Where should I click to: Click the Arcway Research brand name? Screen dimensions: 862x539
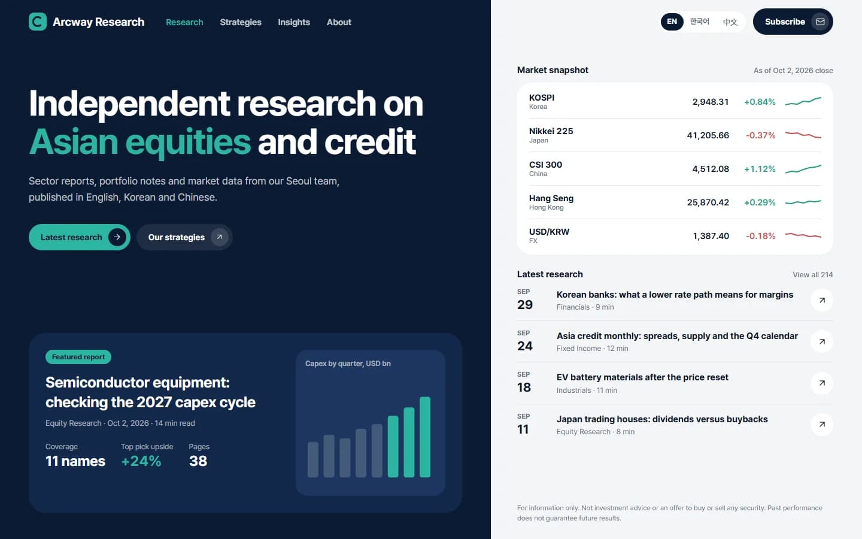click(98, 22)
